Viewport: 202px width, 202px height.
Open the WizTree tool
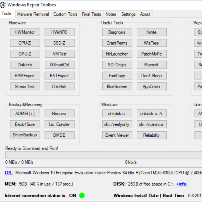pos(152,43)
